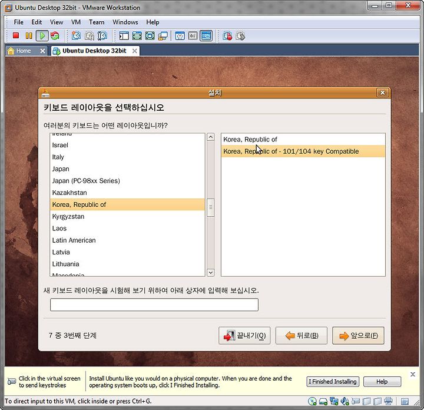Screen dimensions: 424x410
Task: Close the Ubuntu Desktop 32bit tab
Action: [x=134, y=51]
